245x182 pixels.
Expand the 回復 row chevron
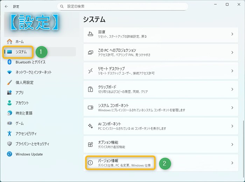[232, 34]
